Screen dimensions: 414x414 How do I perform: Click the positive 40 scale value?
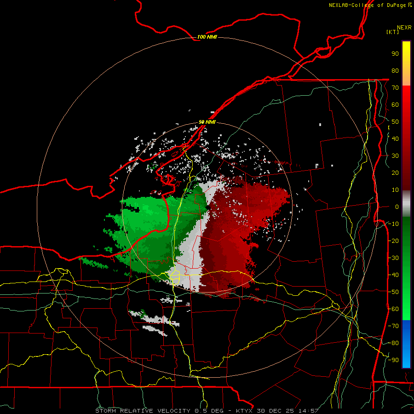(395, 139)
